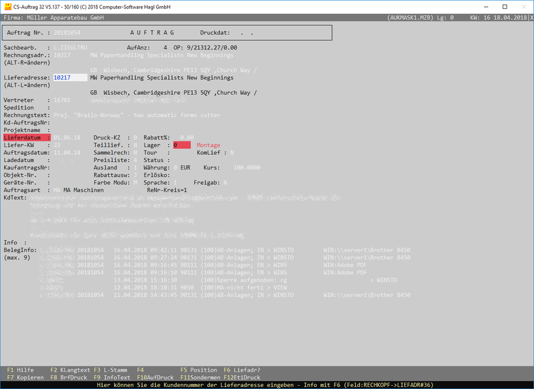The width and height of the screenshot is (534, 389).
Task: Click the Freigab N flag value
Action: (225, 182)
